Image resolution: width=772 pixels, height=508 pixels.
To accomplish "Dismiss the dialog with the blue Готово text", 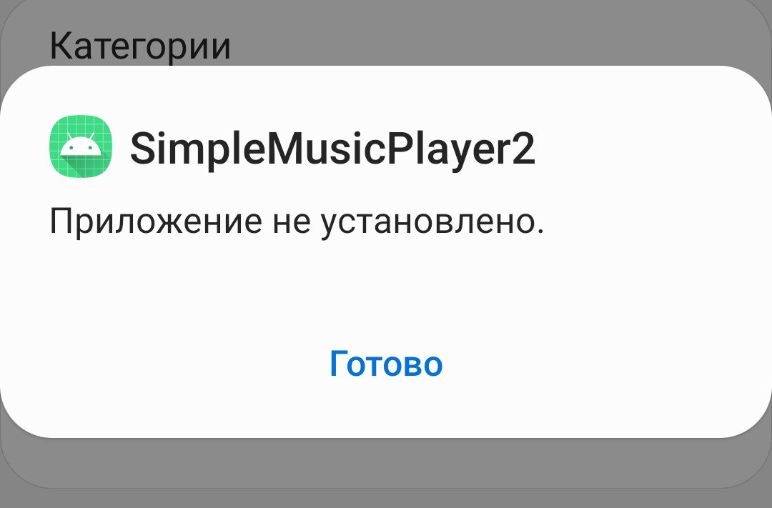I will click(x=386, y=364).
